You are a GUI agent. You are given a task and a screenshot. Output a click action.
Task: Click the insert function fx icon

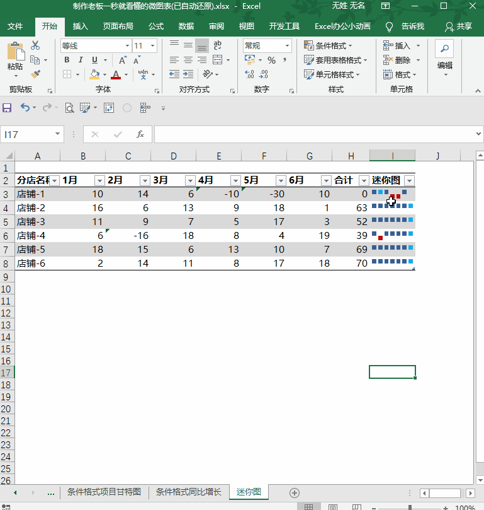click(x=140, y=134)
